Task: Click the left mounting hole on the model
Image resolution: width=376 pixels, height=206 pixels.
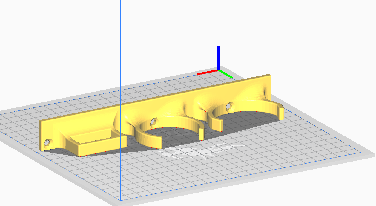Action: pos(47,143)
